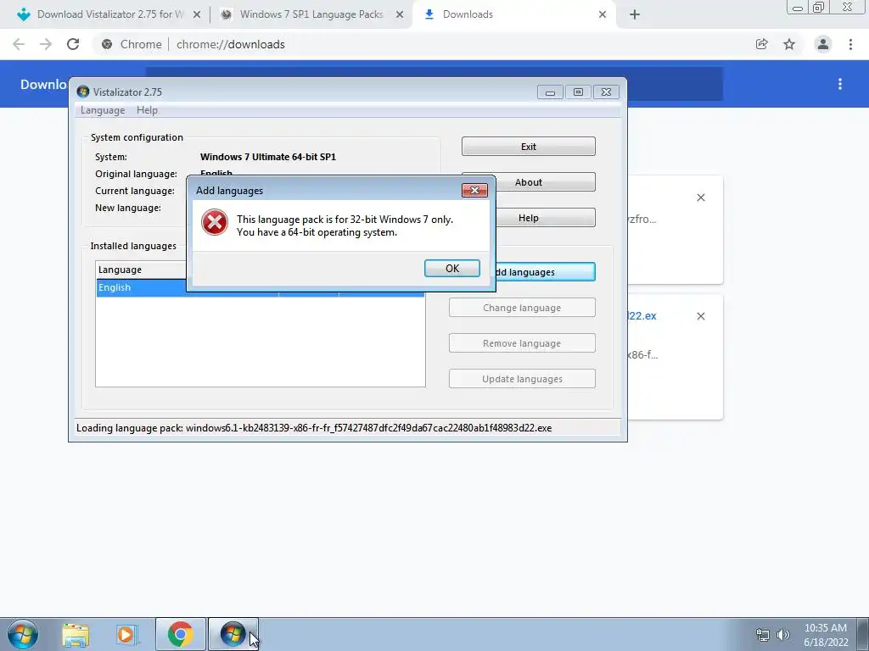The height and width of the screenshot is (651, 869).
Task: Switch to Download Vistalizator 2.75 tab
Action: point(109,14)
